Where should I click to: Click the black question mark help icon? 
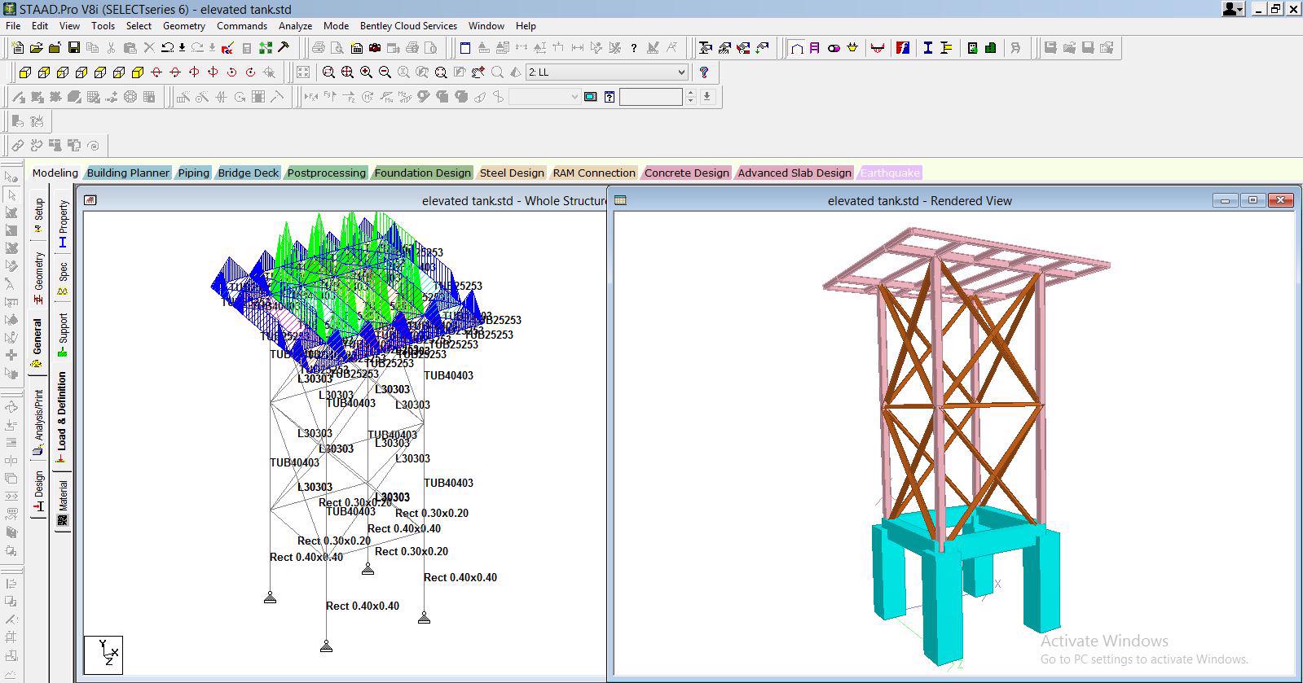tap(633, 48)
